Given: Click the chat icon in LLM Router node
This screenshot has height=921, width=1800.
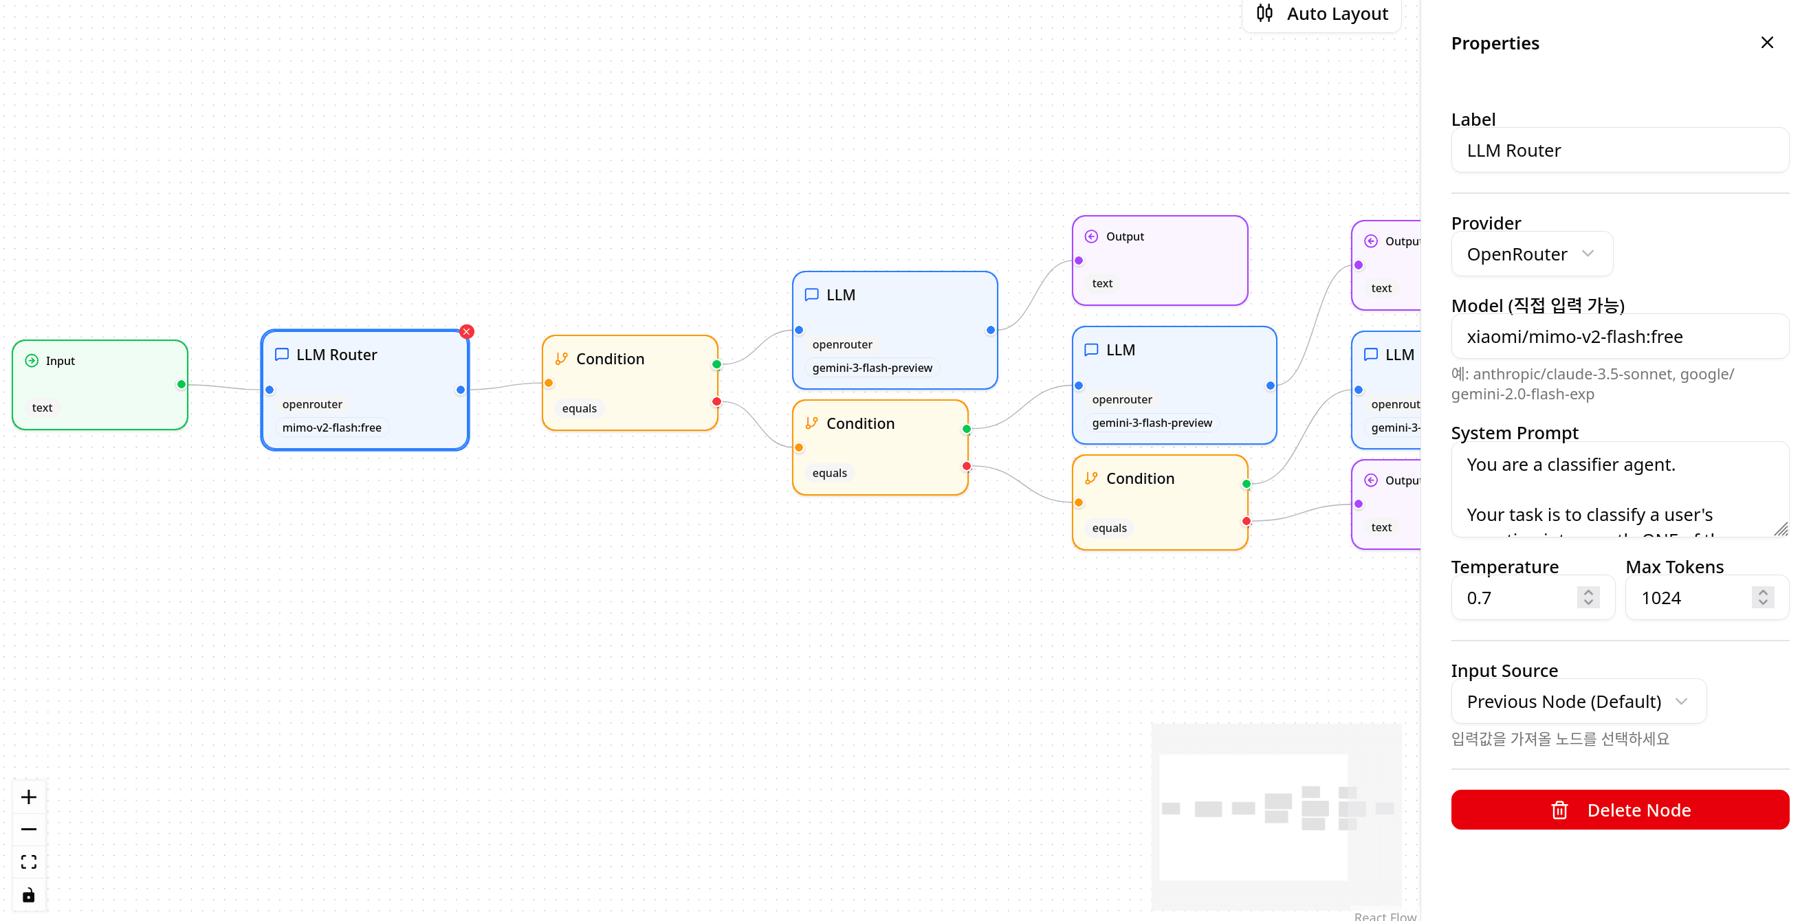Looking at the screenshot, I should [x=282, y=355].
